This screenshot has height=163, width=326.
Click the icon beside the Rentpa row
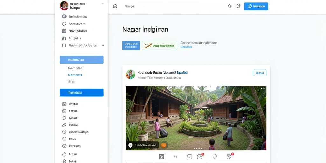pos(64,125)
